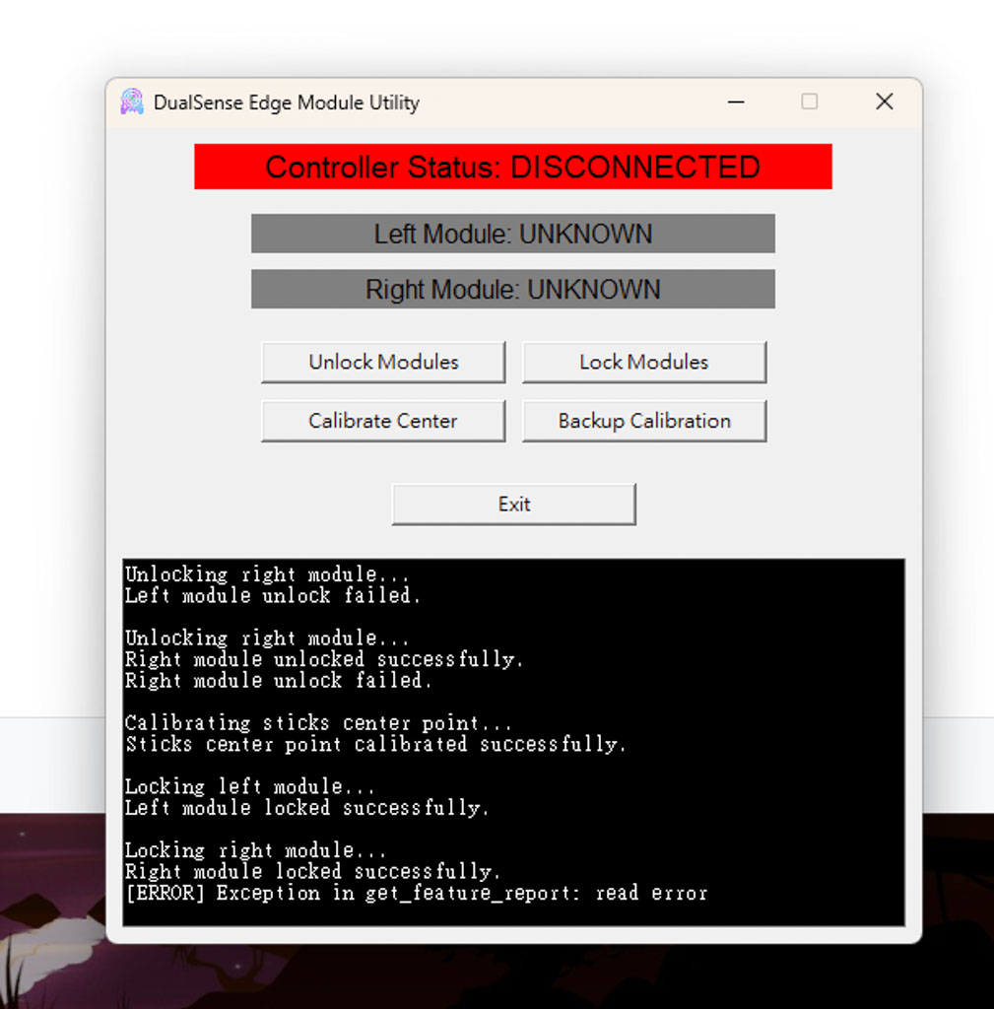Select the Right Module UNKNOWN status bar

(x=512, y=290)
